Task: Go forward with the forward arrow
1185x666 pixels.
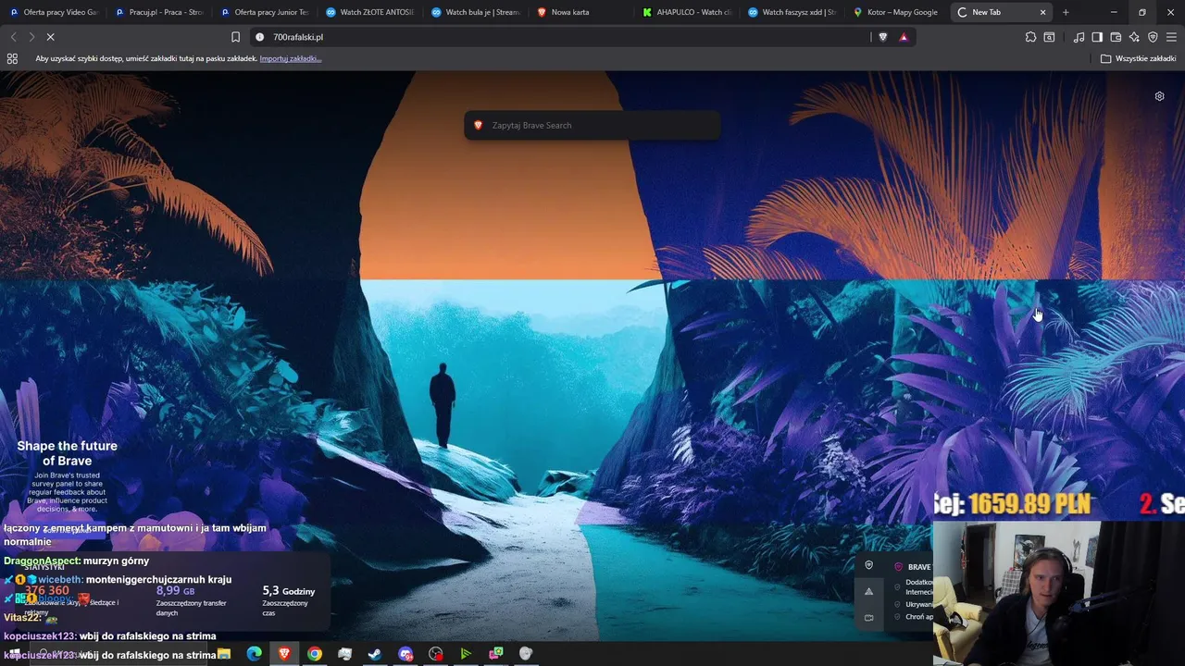Action: click(31, 37)
